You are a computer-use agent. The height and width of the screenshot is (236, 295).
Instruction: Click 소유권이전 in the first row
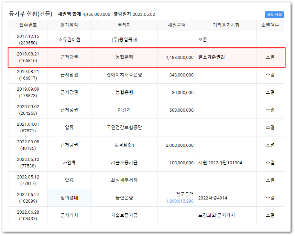69,40
